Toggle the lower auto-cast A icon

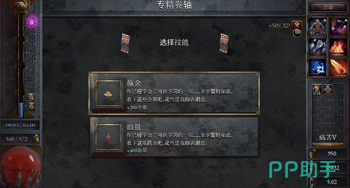pyautogui.click(x=31, y=105)
